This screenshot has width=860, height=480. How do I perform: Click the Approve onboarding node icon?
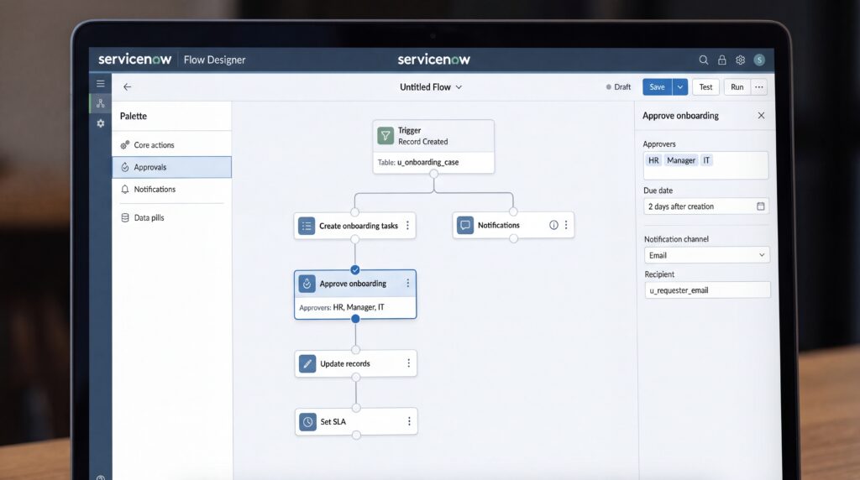point(307,284)
